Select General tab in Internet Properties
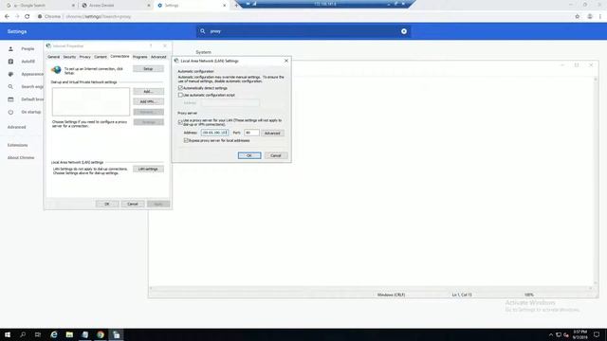This screenshot has width=607, height=341. pos(53,57)
